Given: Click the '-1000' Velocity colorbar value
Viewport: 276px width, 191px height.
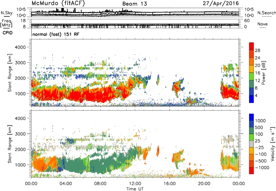Looking at the screenshot, I should click(x=262, y=168).
